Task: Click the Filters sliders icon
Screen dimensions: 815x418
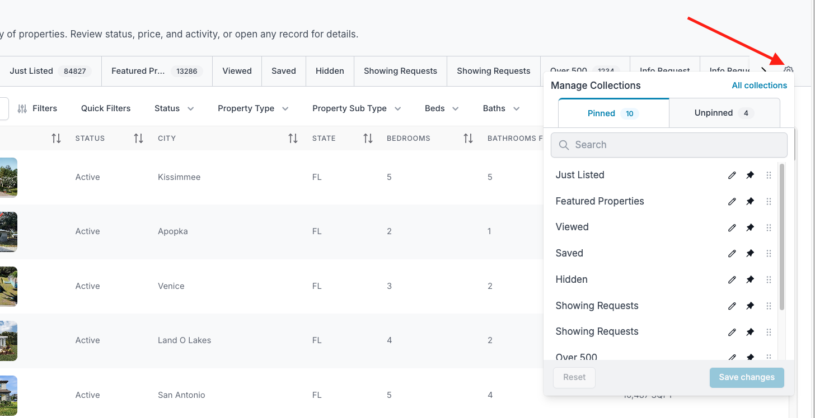Action: coord(22,108)
